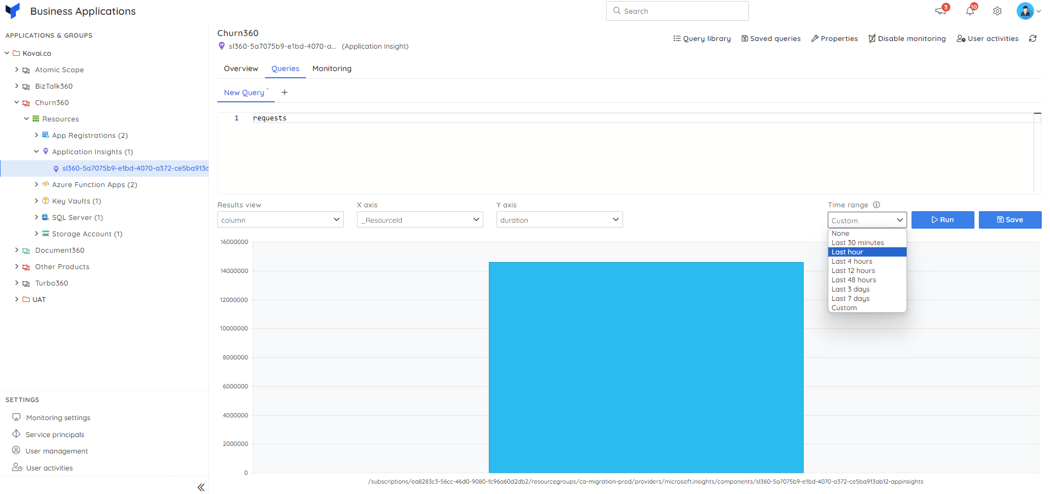
Task: Save the query
Action: coord(1010,220)
